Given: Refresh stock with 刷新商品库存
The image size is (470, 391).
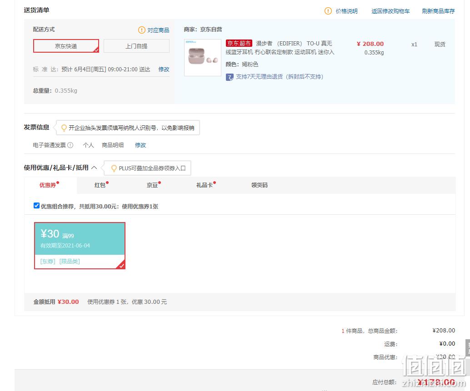Looking at the screenshot, I should coord(438,11).
